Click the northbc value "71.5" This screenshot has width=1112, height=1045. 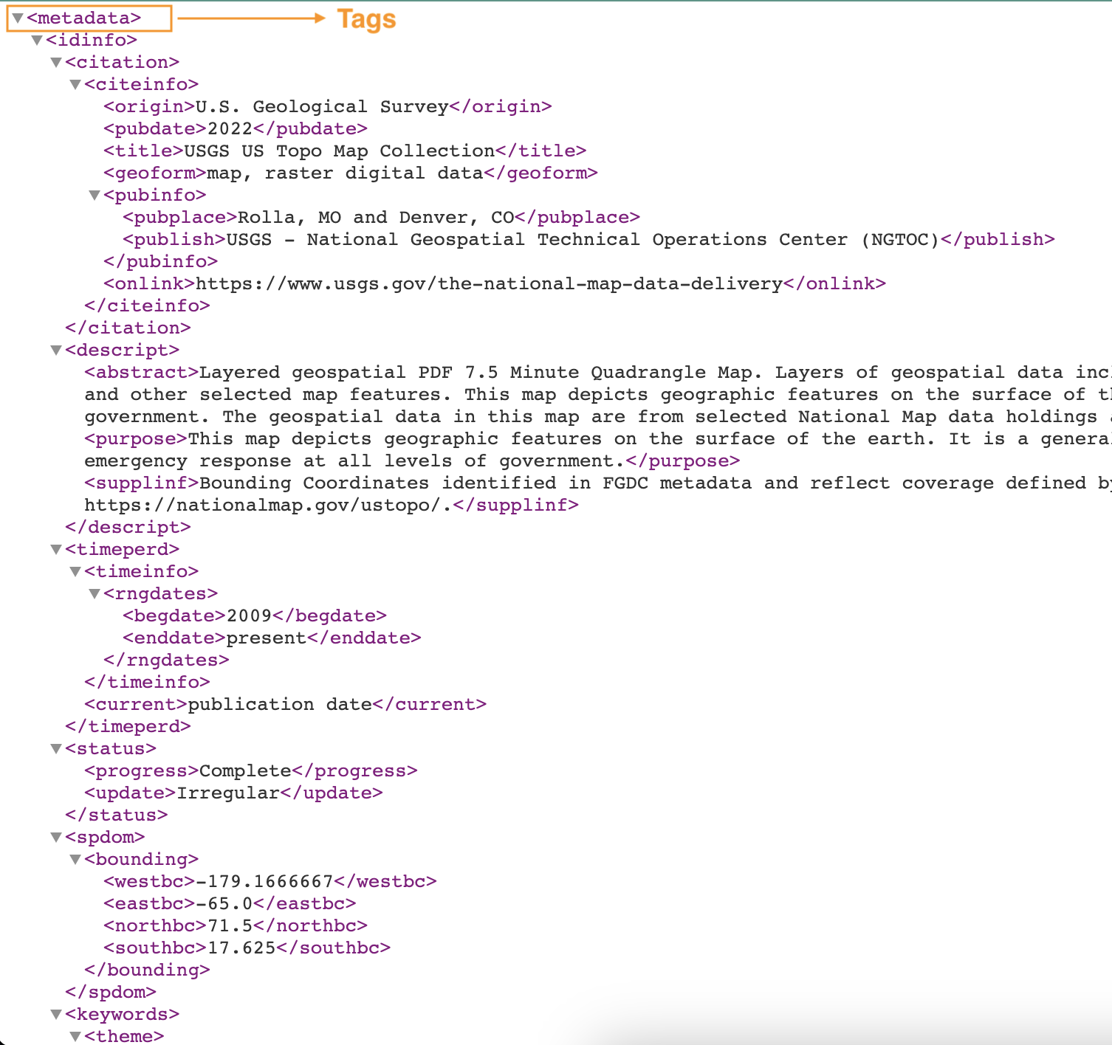(x=230, y=925)
